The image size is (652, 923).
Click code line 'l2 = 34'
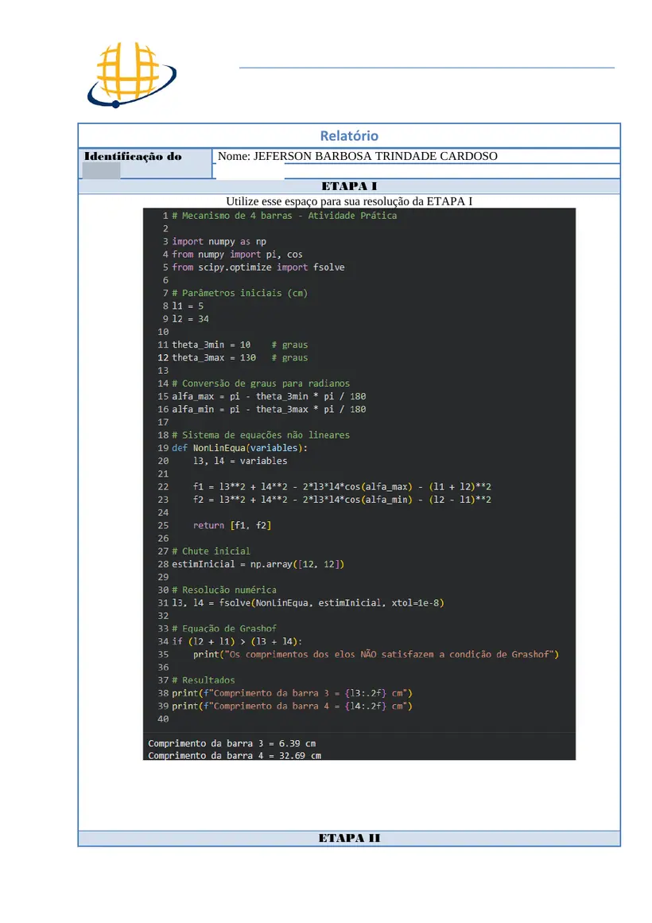[x=190, y=319]
